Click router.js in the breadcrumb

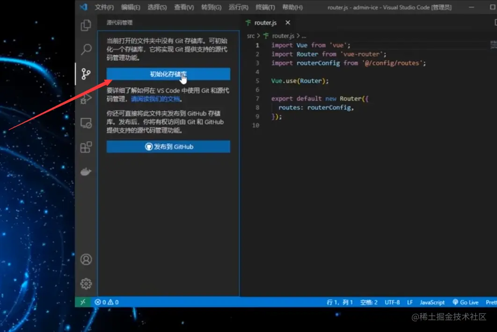coord(283,36)
